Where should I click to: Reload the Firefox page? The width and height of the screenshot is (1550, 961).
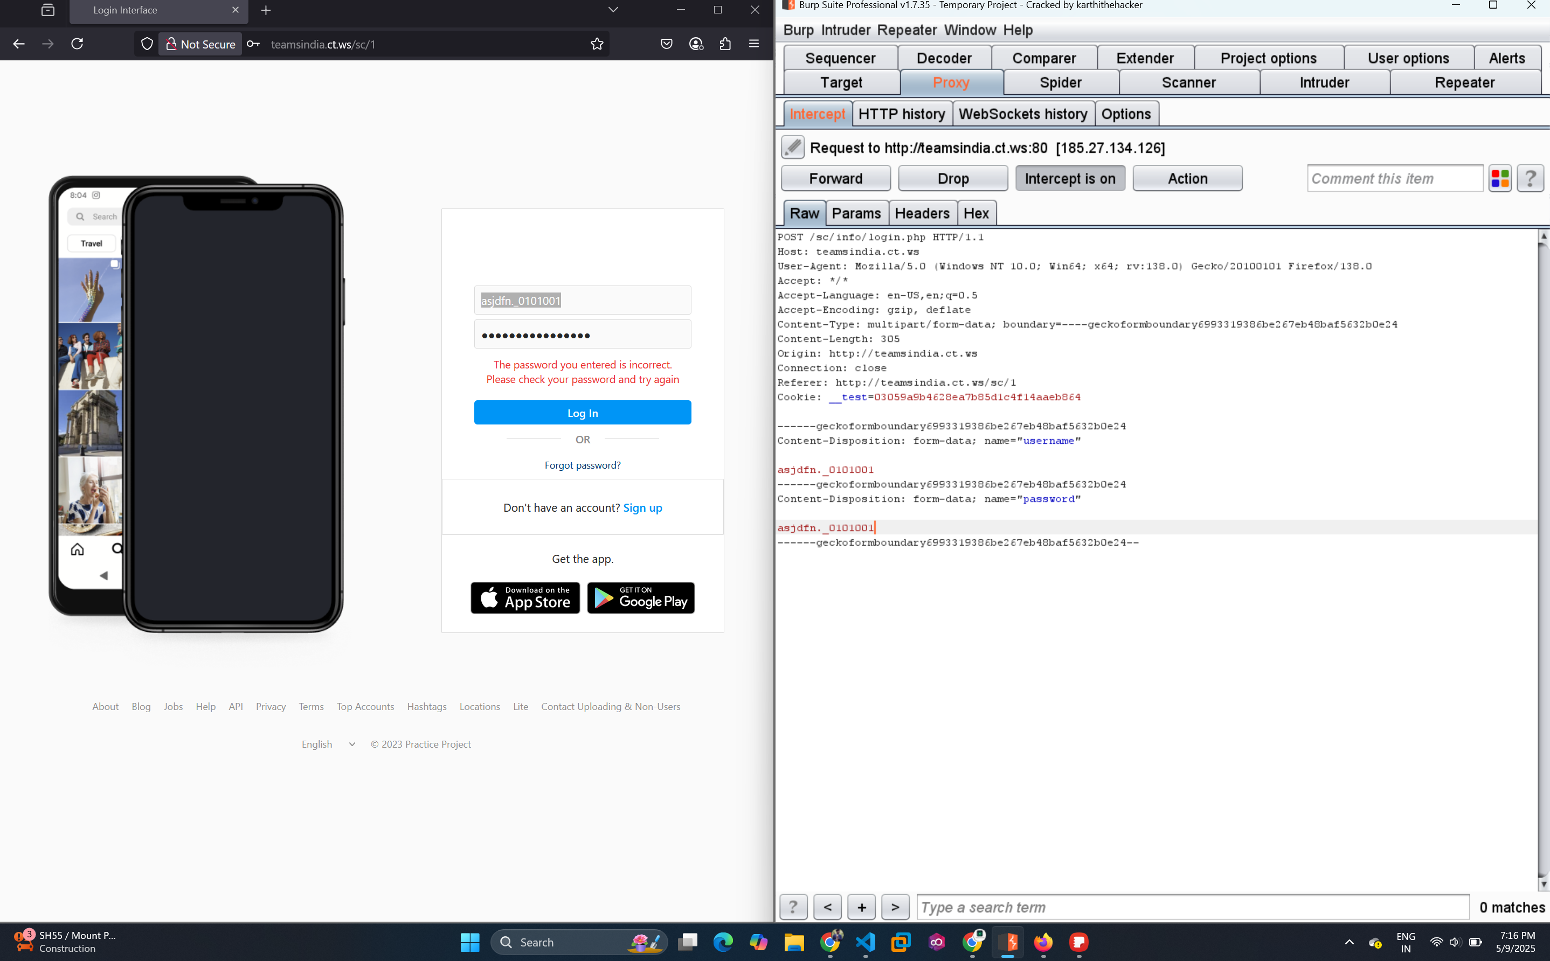[x=77, y=44]
